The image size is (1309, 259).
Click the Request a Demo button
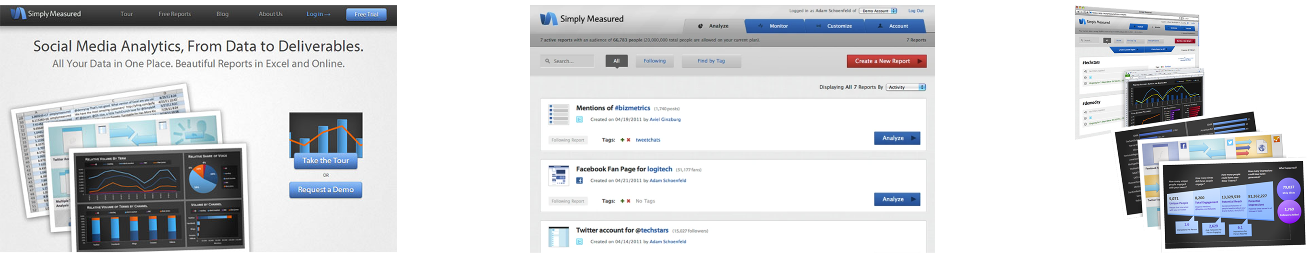[326, 190]
